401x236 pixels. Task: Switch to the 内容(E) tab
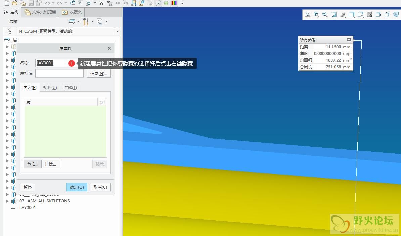pos(30,87)
